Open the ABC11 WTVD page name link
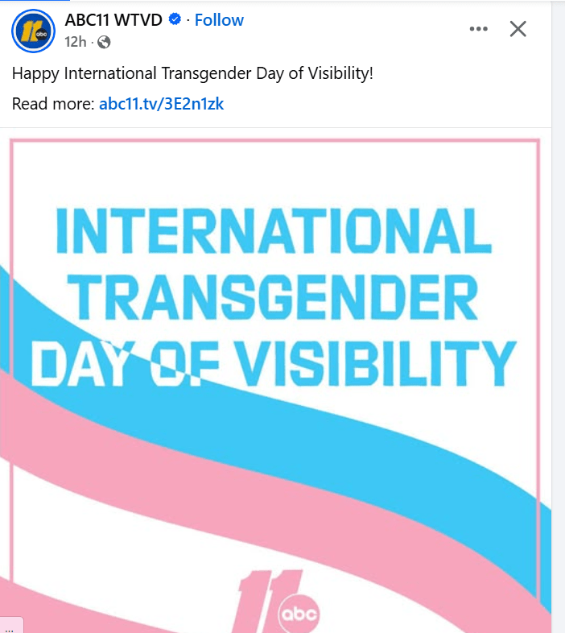Image resolution: width=565 pixels, height=633 pixels. pyautogui.click(x=113, y=19)
